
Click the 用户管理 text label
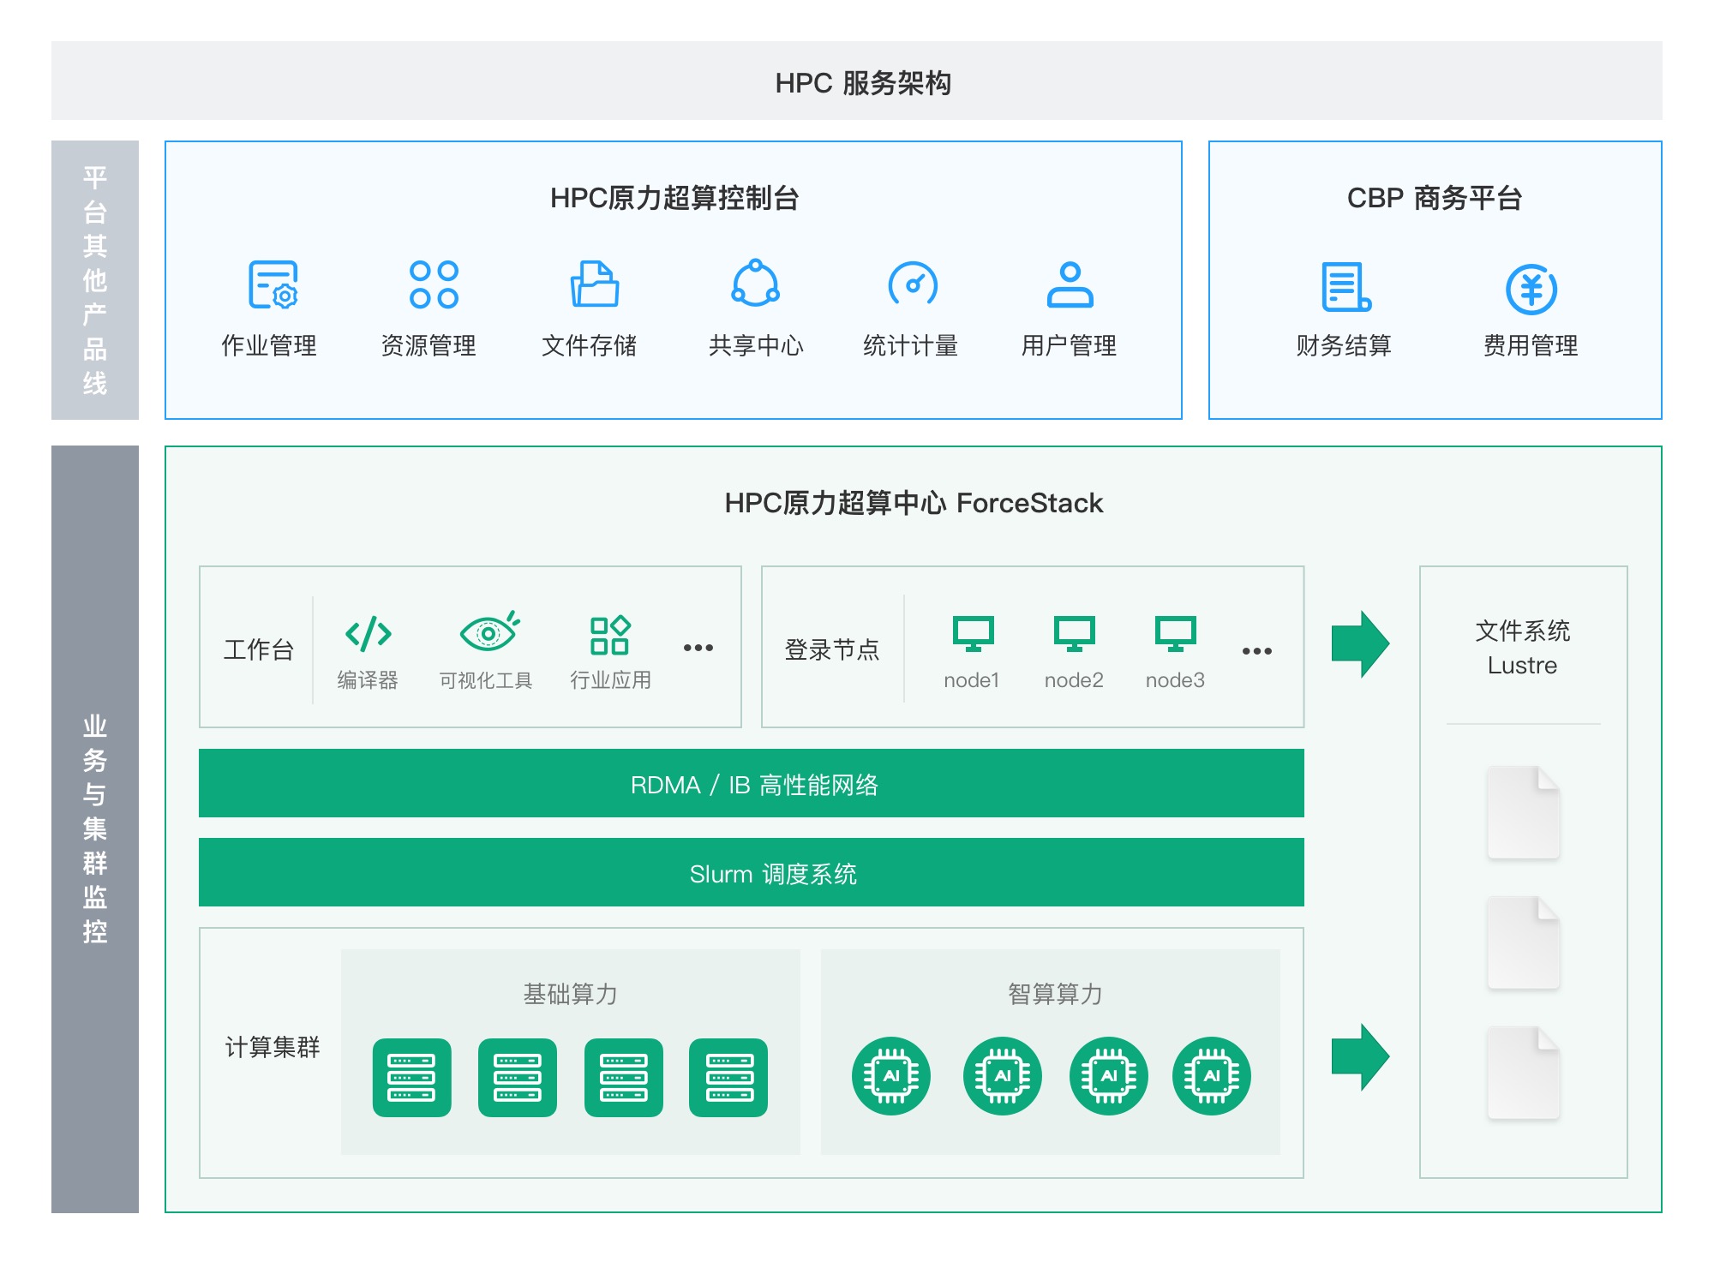1069,345
